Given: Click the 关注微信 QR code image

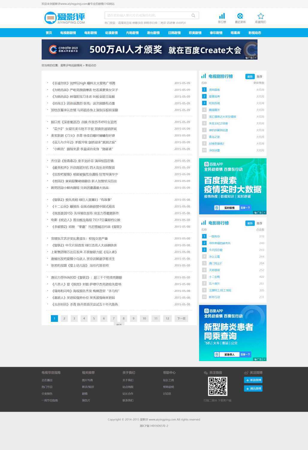Looking at the screenshot, I should [218, 386].
